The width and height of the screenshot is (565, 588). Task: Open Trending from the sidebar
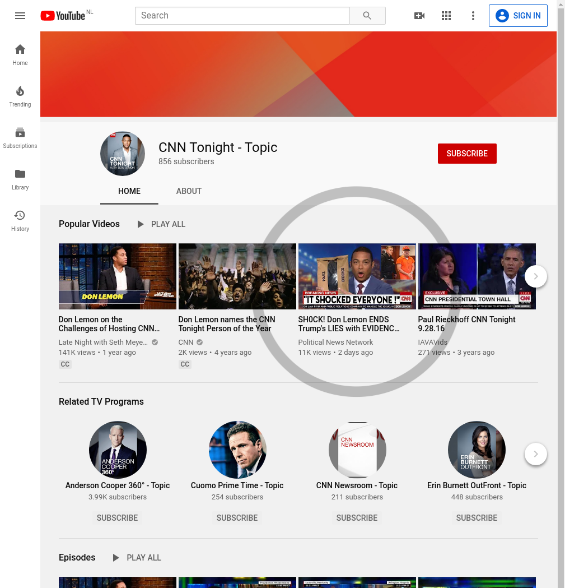20,96
